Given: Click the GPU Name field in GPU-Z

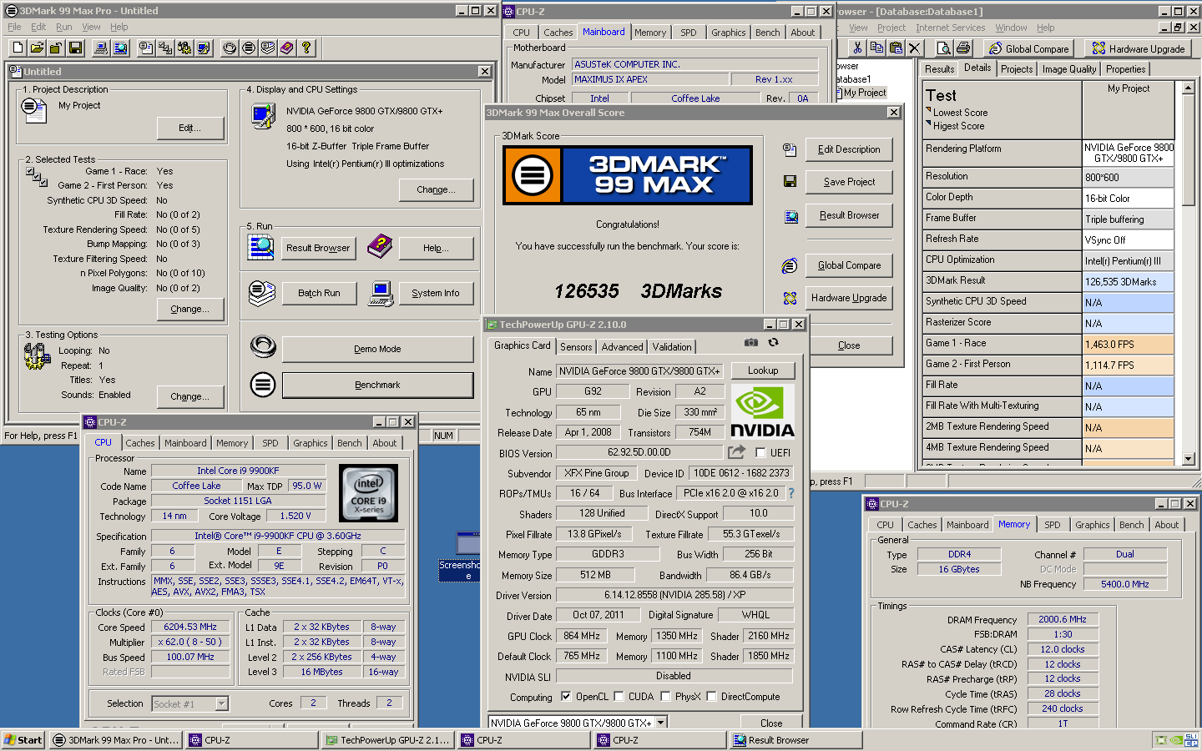Looking at the screenshot, I should click(x=639, y=370).
